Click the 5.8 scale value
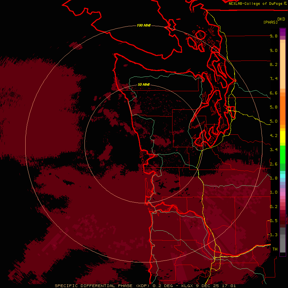Viewport: 288px width, 288px height. coord(274,107)
